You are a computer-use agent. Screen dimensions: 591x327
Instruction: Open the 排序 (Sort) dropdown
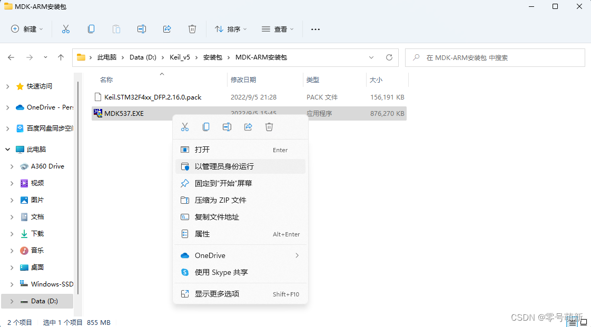click(x=231, y=29)
